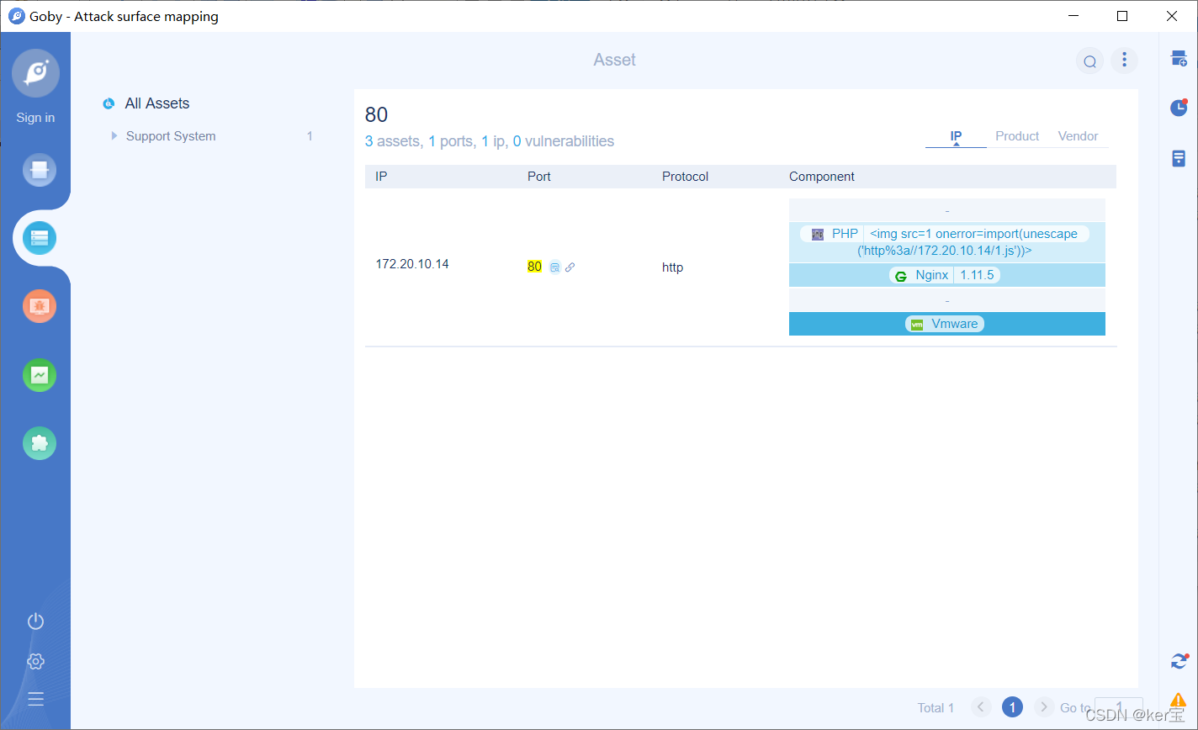Viewport: 1198px width, 730px height.
Task: Open the Extensions puzzle icon in sidebar
Action: coord(40,443)
